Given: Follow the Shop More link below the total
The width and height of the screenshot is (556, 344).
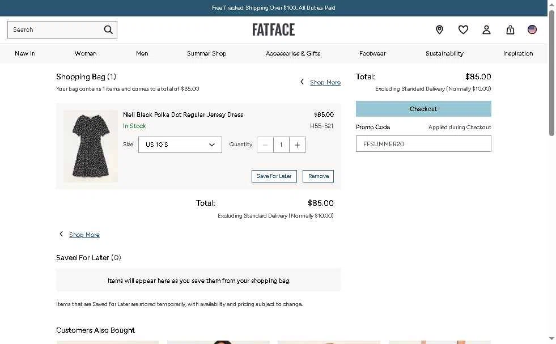Looking at the screenshot, I should point(84,235).
